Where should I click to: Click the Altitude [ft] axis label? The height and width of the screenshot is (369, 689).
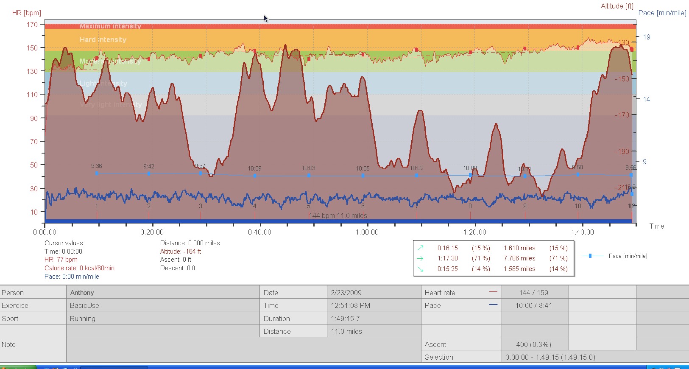click(x=617, y=6)
